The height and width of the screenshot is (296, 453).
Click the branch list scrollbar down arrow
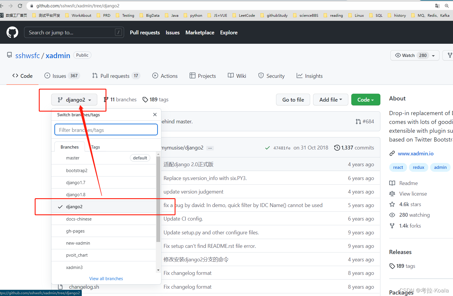tap(158, 270)
